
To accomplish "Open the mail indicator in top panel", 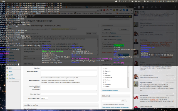I will (x=136, y=1).
